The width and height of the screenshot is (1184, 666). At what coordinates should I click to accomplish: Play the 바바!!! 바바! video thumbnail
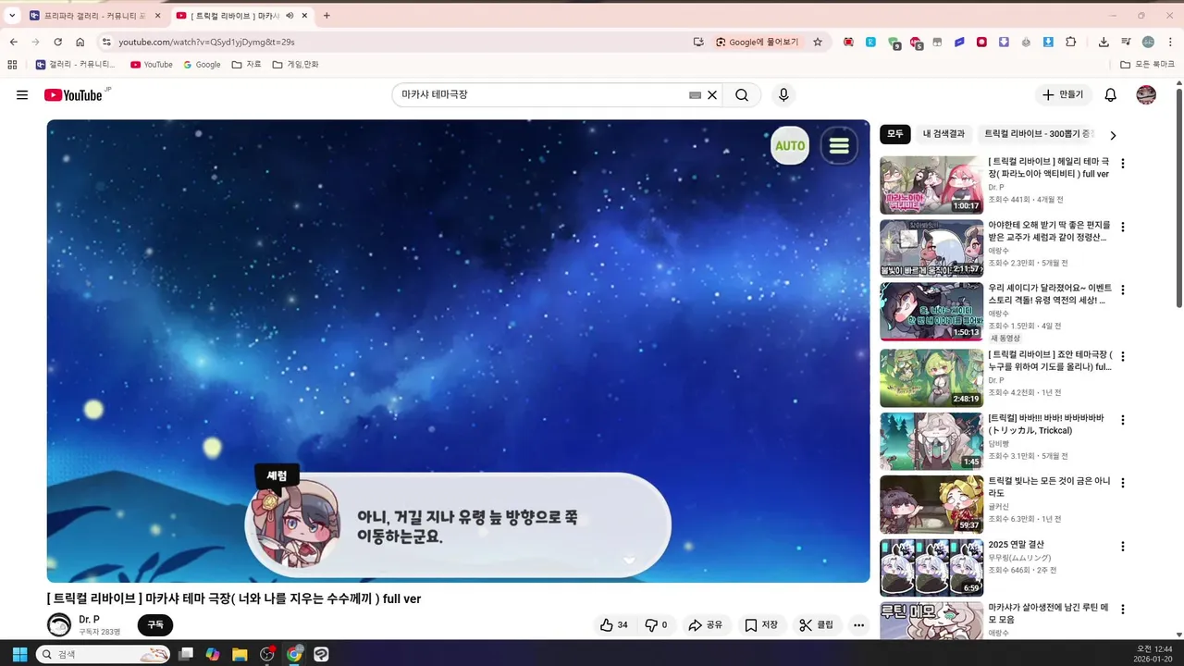931,441
